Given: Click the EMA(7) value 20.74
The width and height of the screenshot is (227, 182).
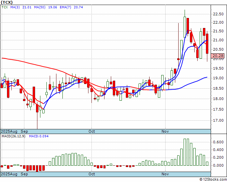Looking at the screenshot, I should click(x=78, y=7).
